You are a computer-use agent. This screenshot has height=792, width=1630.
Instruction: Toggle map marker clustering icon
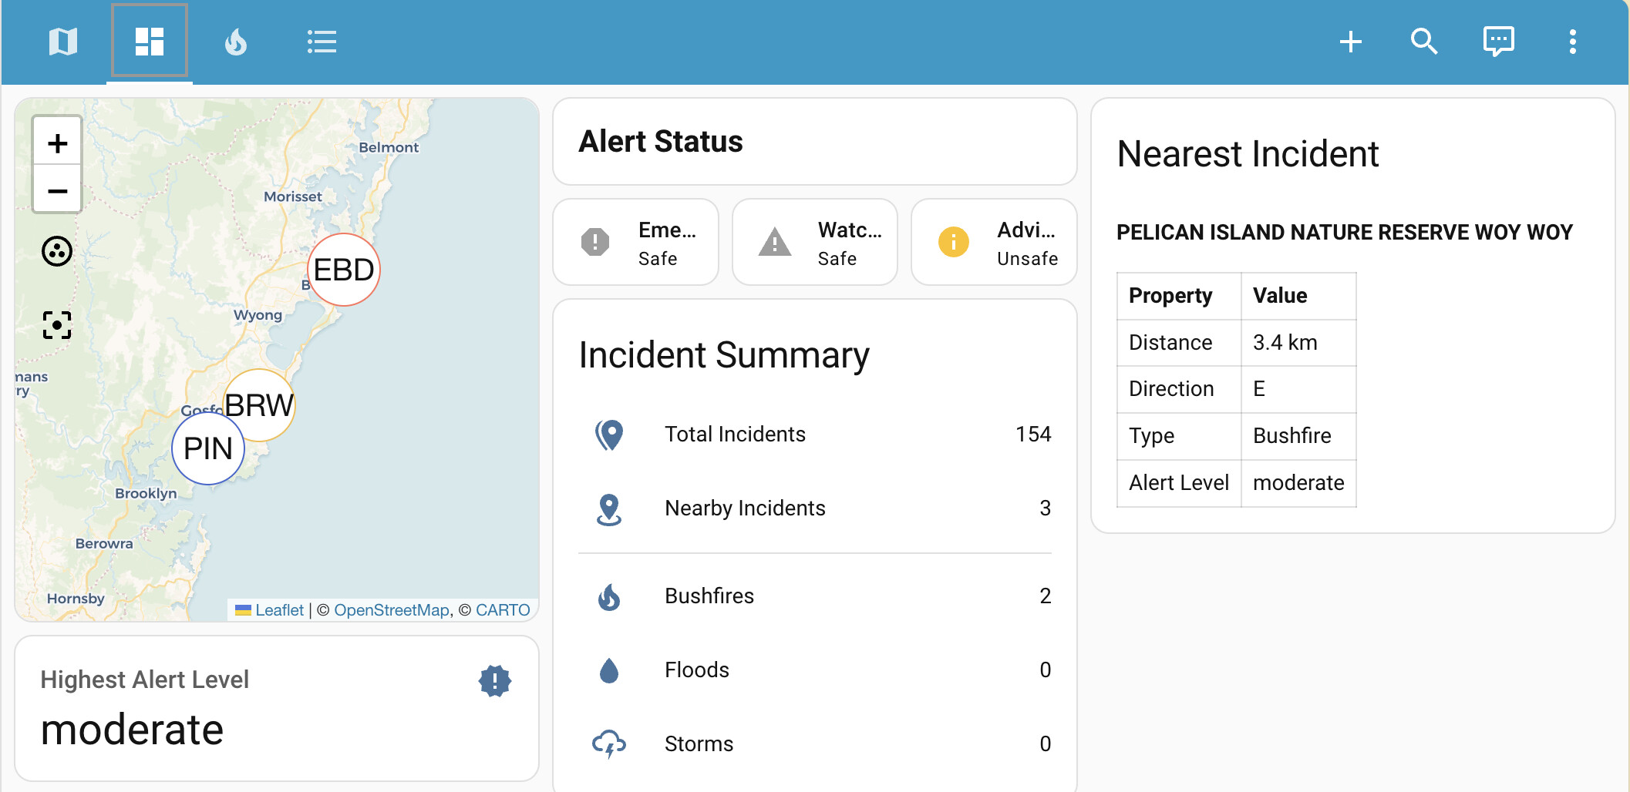(x=57, y=251)
